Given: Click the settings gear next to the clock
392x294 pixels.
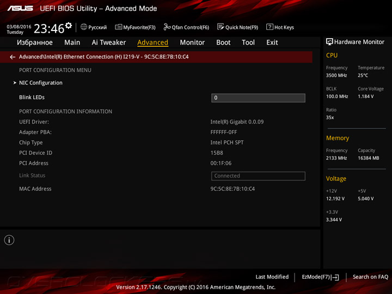Looking at the screenshot, I should pos(69,25).
